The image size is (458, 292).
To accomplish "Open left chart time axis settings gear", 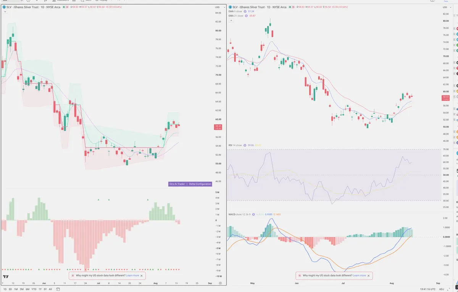I will tap(220, 283).
